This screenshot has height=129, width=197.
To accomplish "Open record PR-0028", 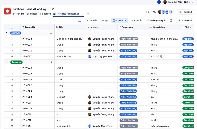I will (x=27, y=79).
